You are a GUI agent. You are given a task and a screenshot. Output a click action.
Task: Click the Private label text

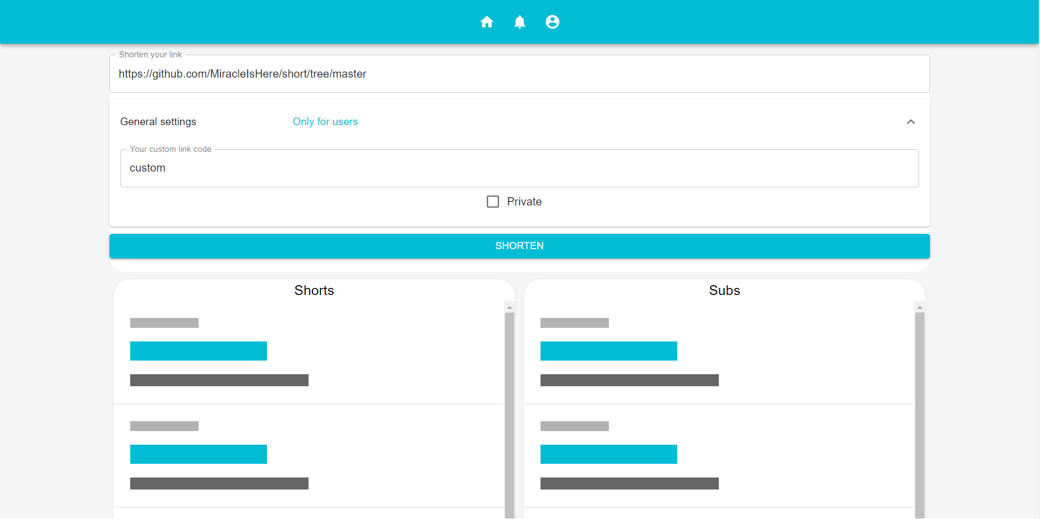[524, 202]
